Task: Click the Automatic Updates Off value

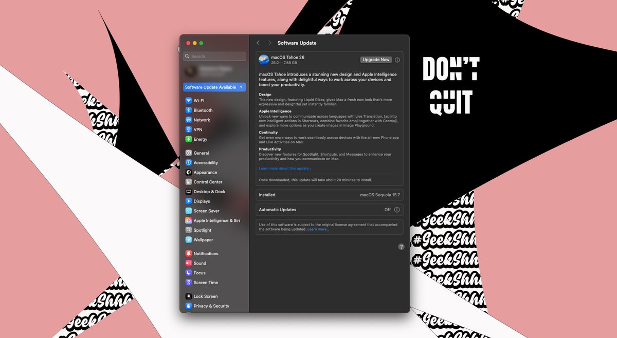Action: [388, 210]
